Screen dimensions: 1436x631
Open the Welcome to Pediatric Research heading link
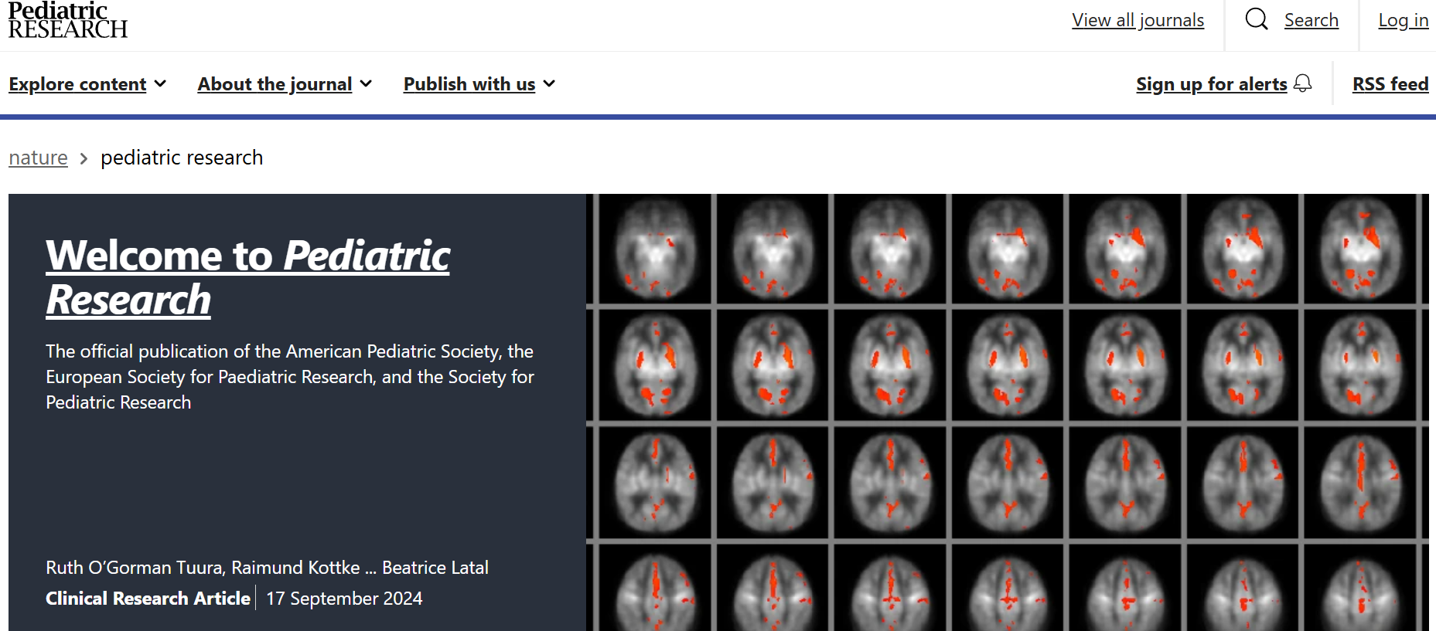247,277
